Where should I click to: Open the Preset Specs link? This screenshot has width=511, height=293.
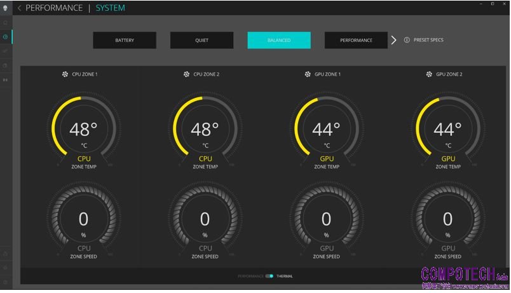coord(428,40)
